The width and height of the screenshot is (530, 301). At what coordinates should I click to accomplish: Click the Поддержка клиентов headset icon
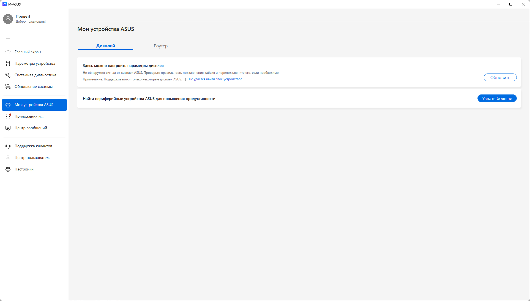point(8,146)
